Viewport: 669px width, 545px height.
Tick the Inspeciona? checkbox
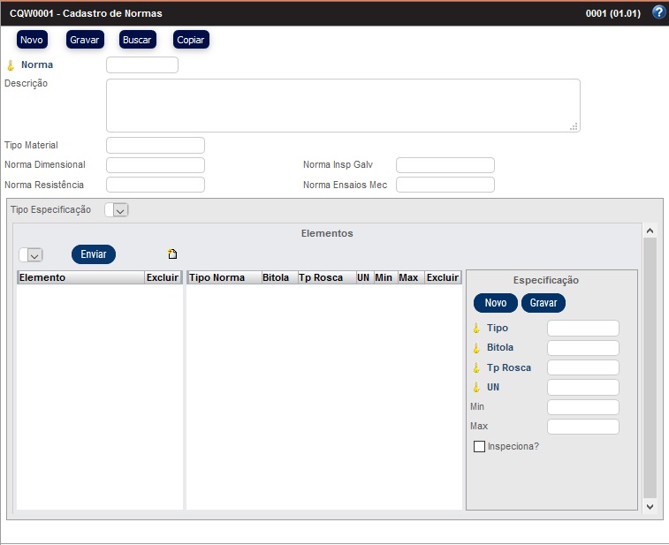480,446
